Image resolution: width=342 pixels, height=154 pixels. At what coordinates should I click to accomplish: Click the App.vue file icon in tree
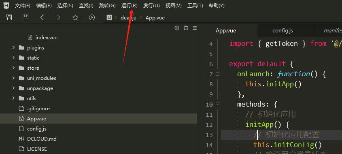[x=21, y=119]
